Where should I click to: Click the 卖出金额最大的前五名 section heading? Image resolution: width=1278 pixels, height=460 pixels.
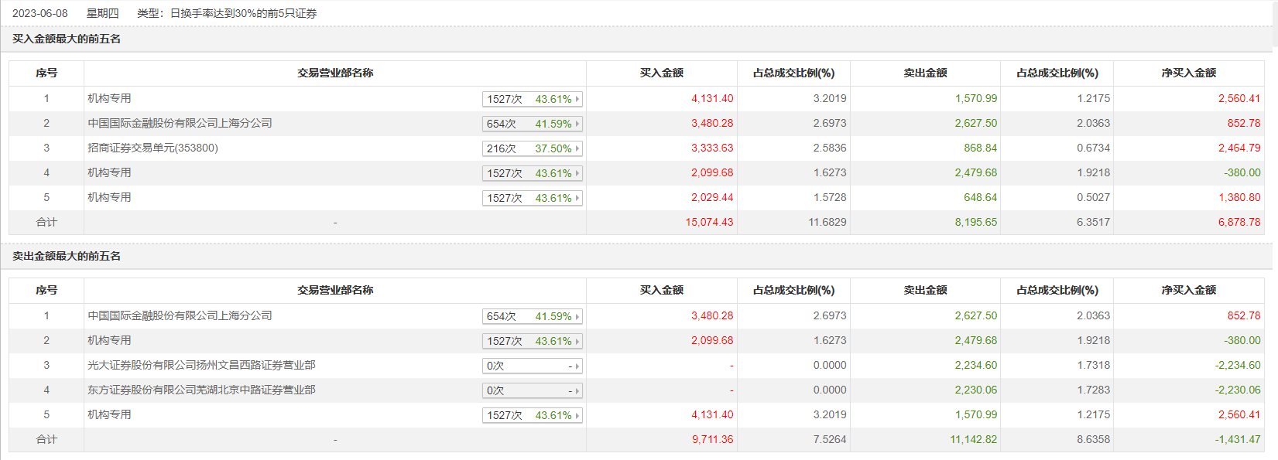click(x=67, y=256)
